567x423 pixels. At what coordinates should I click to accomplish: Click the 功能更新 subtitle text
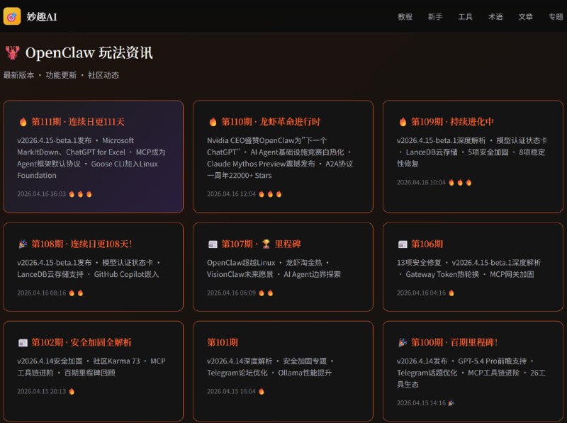[61, 75]
